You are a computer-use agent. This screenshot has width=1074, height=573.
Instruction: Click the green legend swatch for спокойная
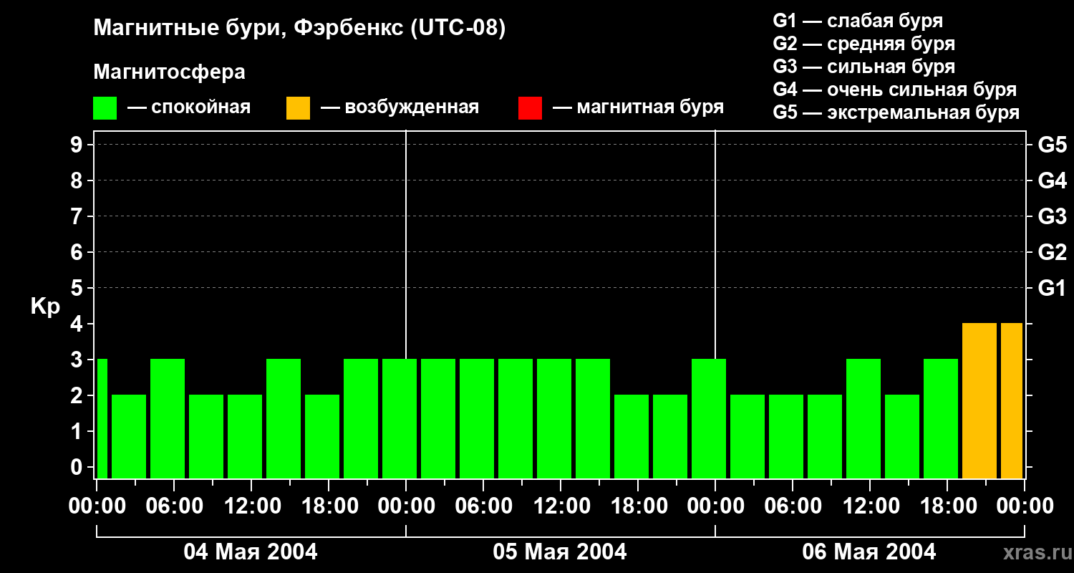click(x=105, y=108)
